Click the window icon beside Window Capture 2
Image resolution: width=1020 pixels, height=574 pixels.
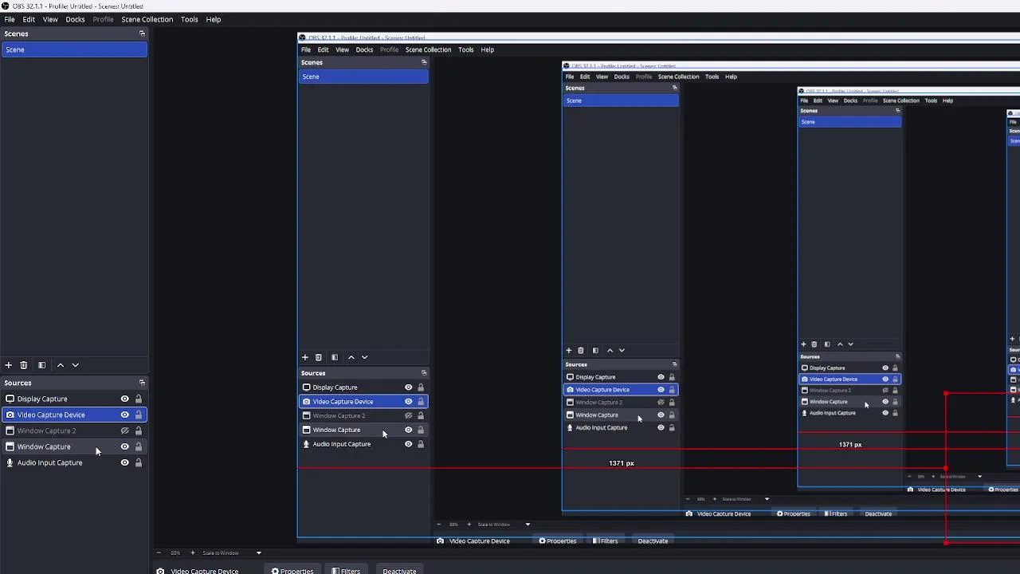[10, 431]
